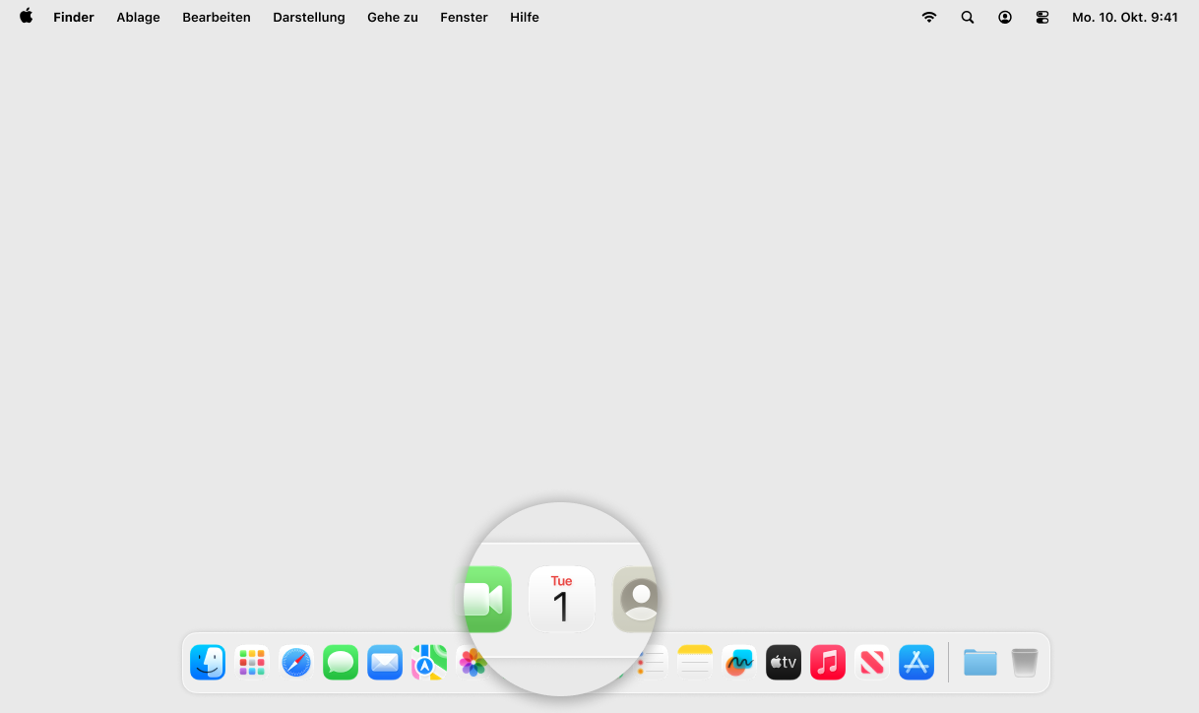Open the Messages app
This screenshot has width=1199, height=713.
(x=341, y=663)
